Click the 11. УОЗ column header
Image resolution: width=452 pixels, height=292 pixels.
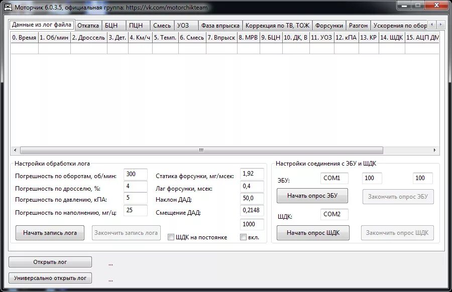pyautogui.click(x=322, y=38)
